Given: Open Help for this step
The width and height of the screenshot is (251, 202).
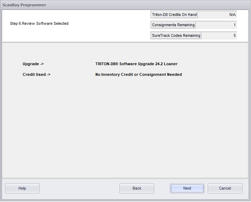Looking at the screenshot, I should point(22,188).
